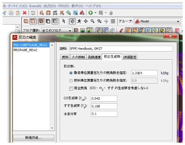The height and width of the screenshot is (145, 185).
Task: Click reaction list scrollbar down arrow
Action: 52,128
